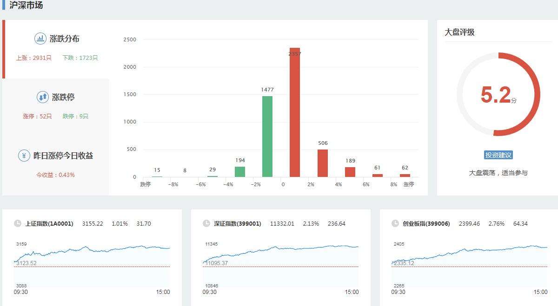
Task: Open the 上证指数(1A0001) index link
Action: tap(49, 224)
